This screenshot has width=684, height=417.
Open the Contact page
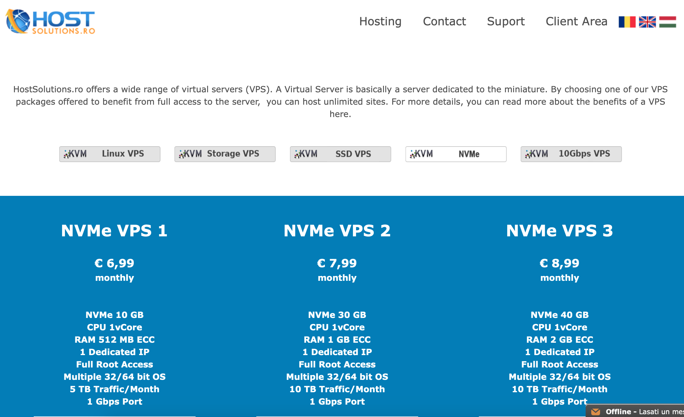point(444,21)
